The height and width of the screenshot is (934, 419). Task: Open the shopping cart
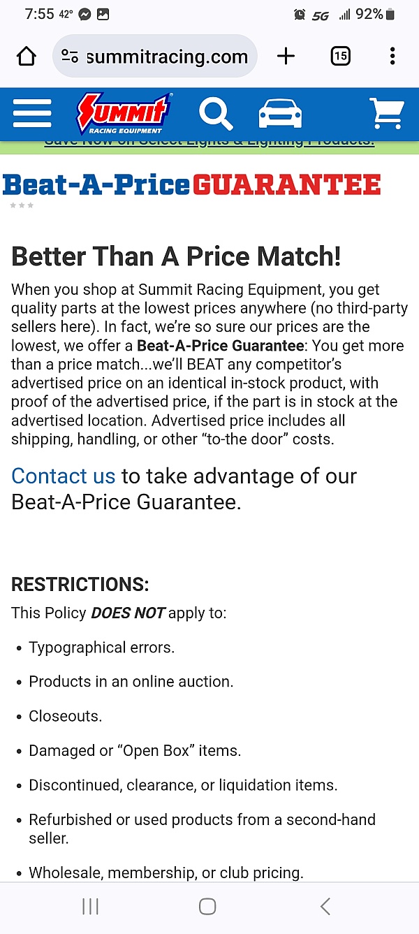pos(387,113)
